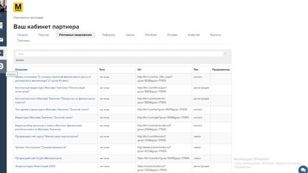Click the Url column header

coord(139,70)
